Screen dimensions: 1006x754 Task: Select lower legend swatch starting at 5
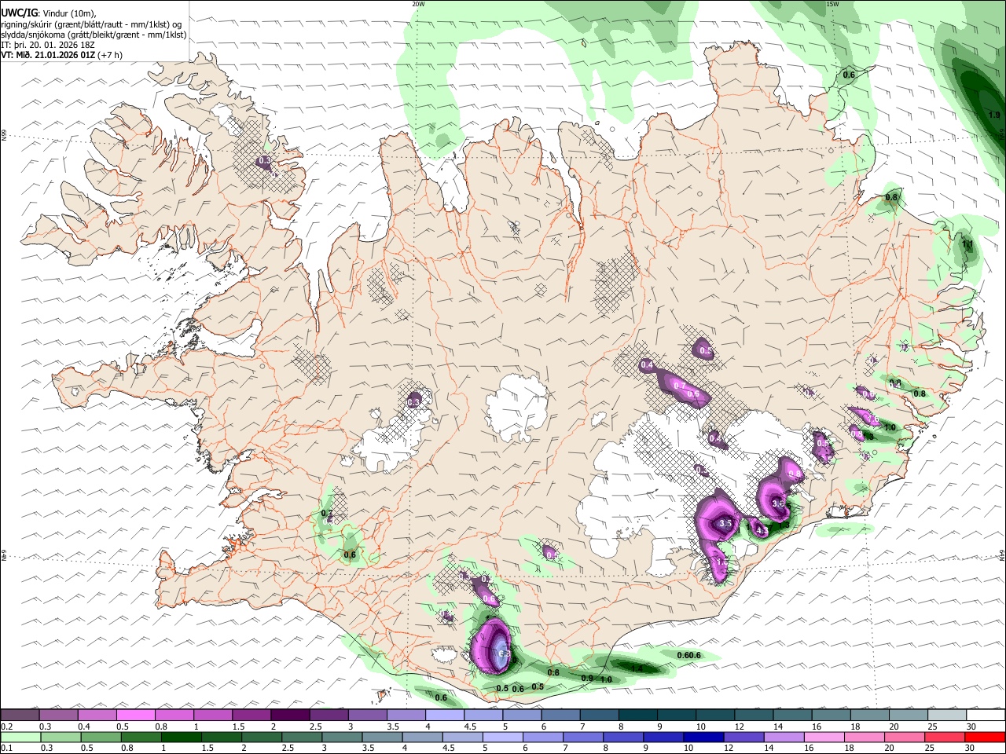click(502, 738)
